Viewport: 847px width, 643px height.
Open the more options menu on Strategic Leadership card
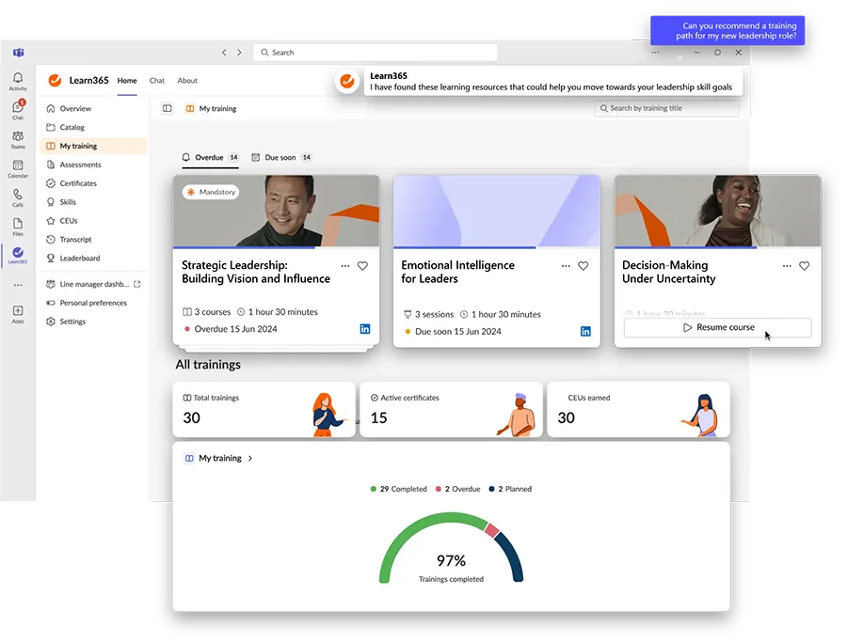346,266
